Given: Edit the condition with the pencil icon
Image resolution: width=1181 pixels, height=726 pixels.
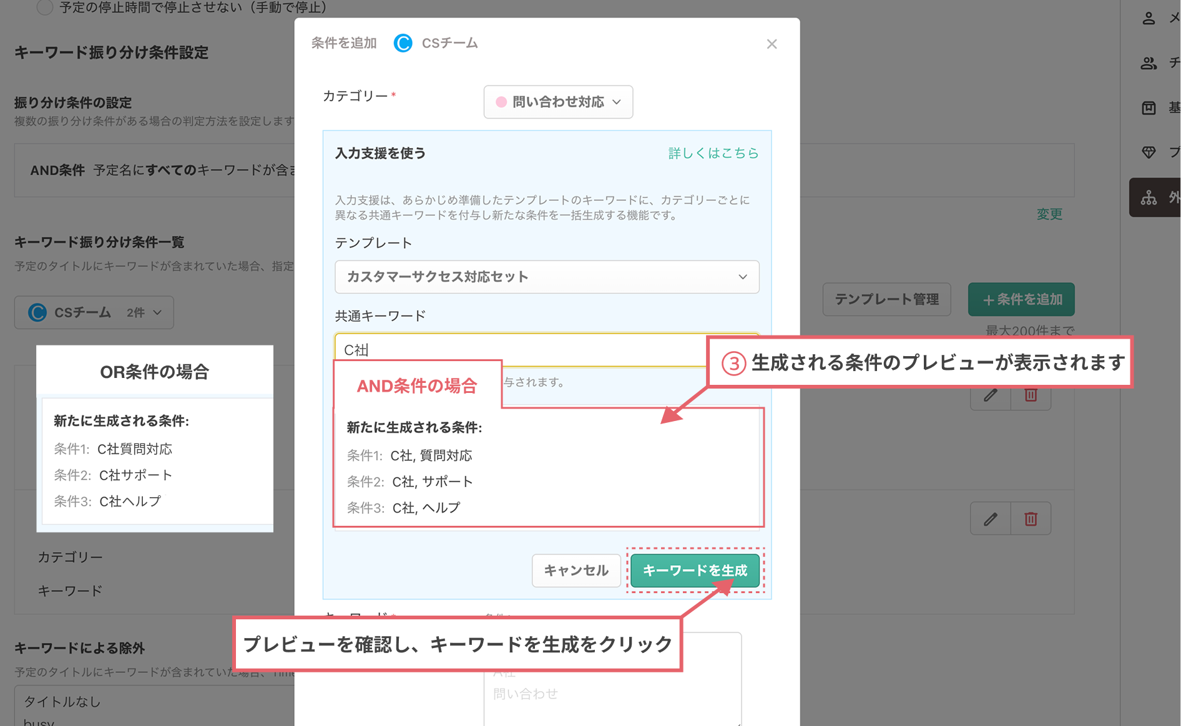Looking at the screenshot, I should tap(989, 395).
